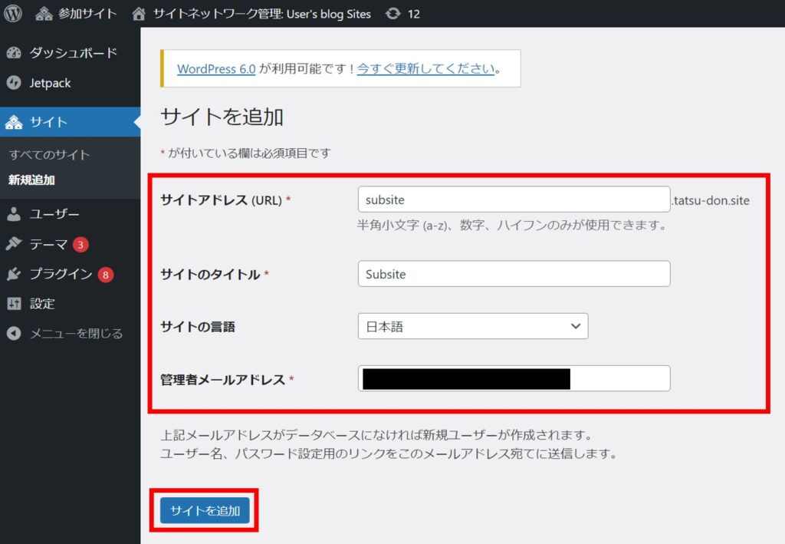The height and width of the screenshot is (544, 785).
Task: Open the 参加サイト menu in admin bar
Action: (x=77, y=14)
